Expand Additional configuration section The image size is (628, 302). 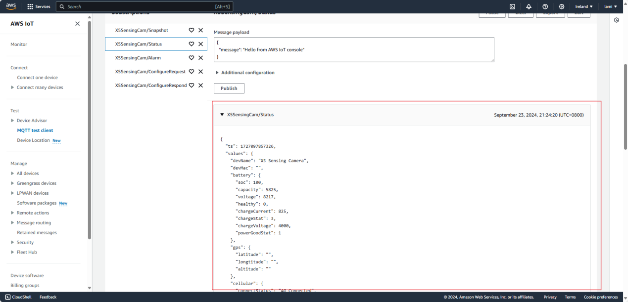tap(244, 73)
